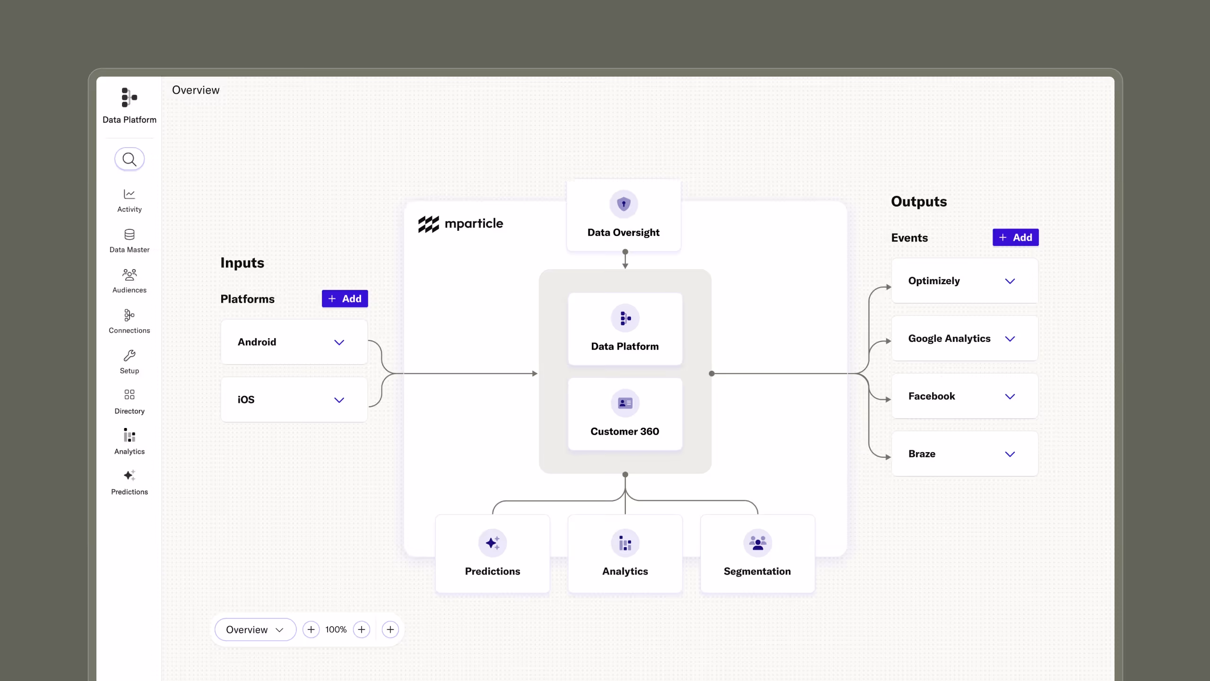Zoom in using the plus control
This screenshot has height=681, width=1210.
tap(362, 629)
